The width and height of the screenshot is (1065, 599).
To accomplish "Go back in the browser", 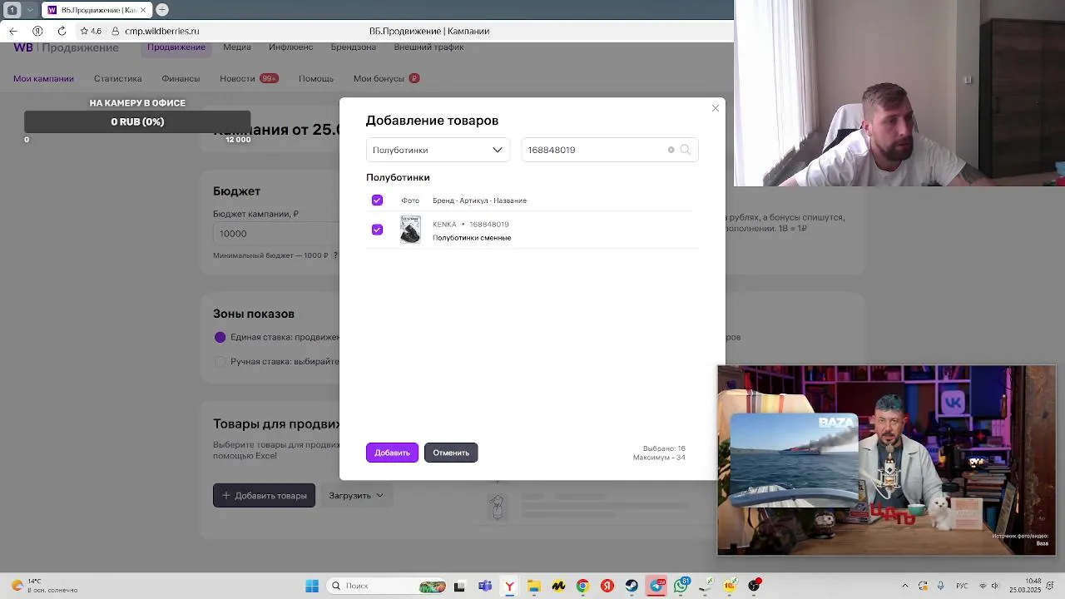I will click(x=13, y=31).
